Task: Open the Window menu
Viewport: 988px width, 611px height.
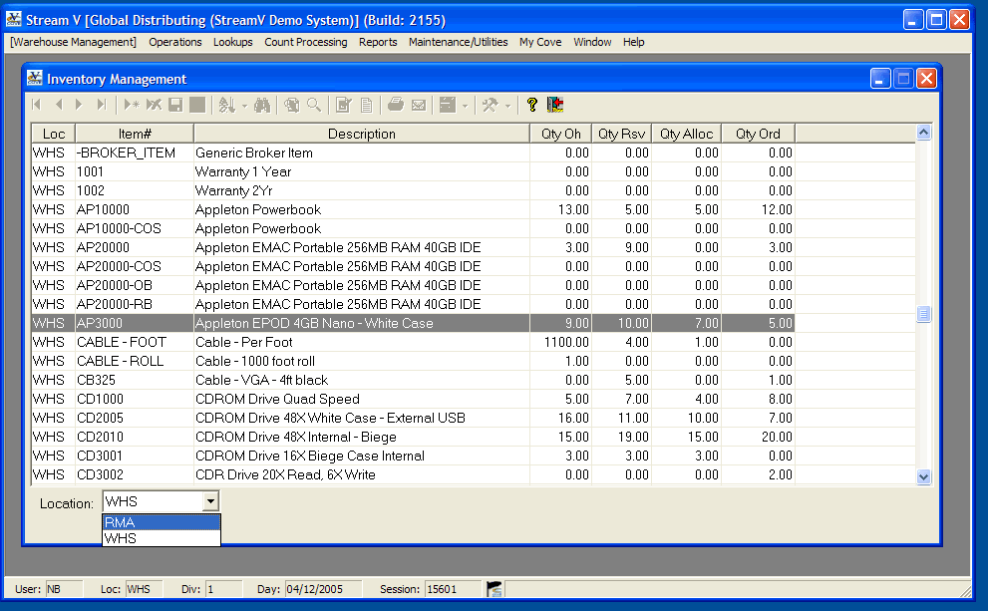Action: 592,42
